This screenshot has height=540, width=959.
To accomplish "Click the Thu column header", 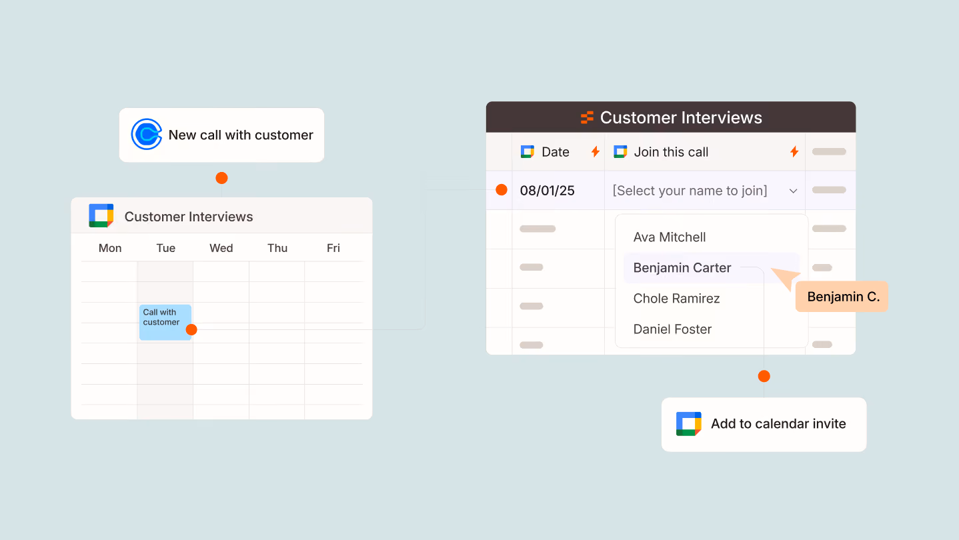I will (277, 248).
